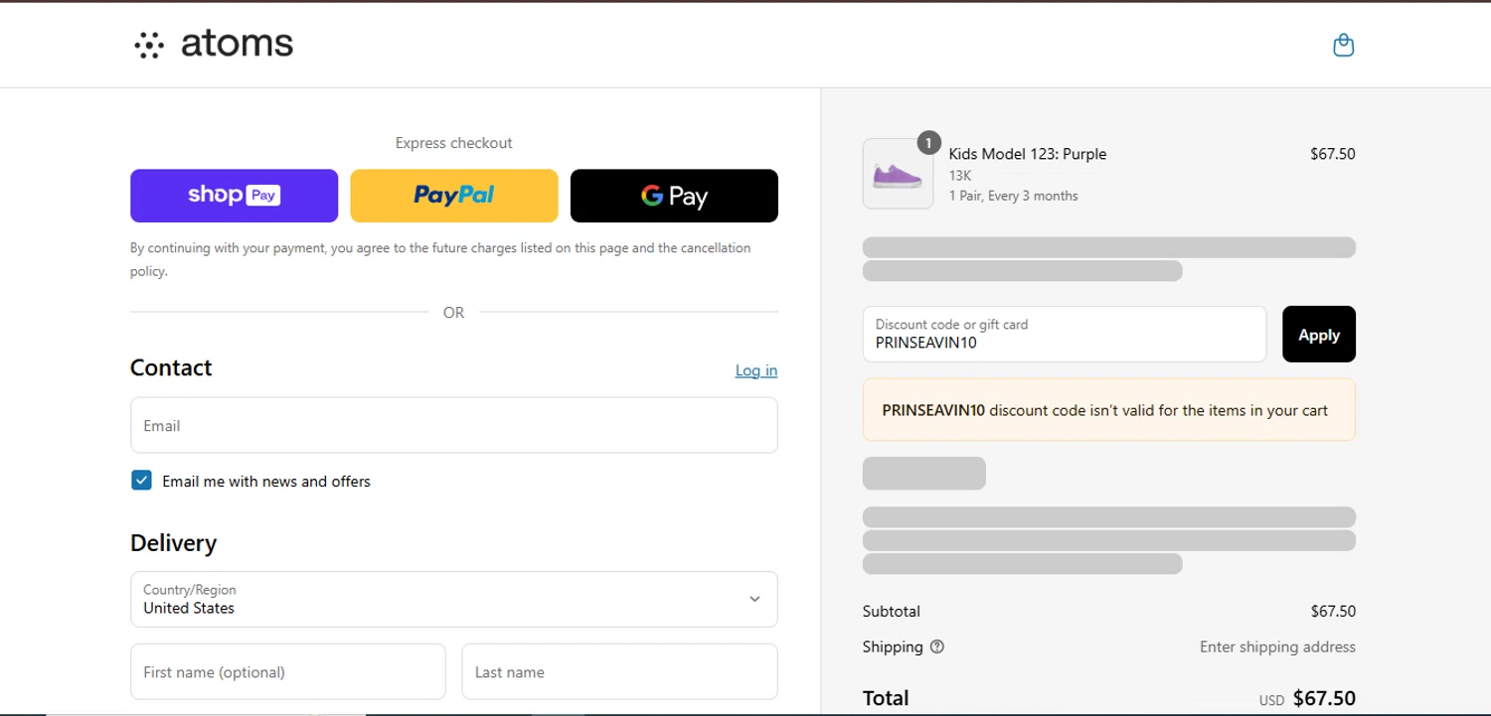The height and width of the screenshot is (716, 1491).
Task: Select the Kids Model 123: Purple title
Action: point(1028,154)
